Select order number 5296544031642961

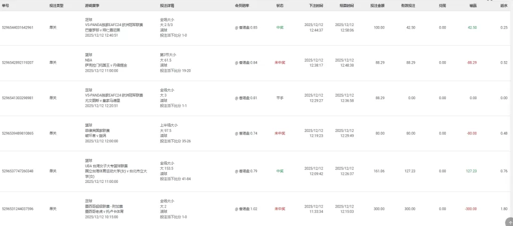pyautogui.click(x=18, y=28)
